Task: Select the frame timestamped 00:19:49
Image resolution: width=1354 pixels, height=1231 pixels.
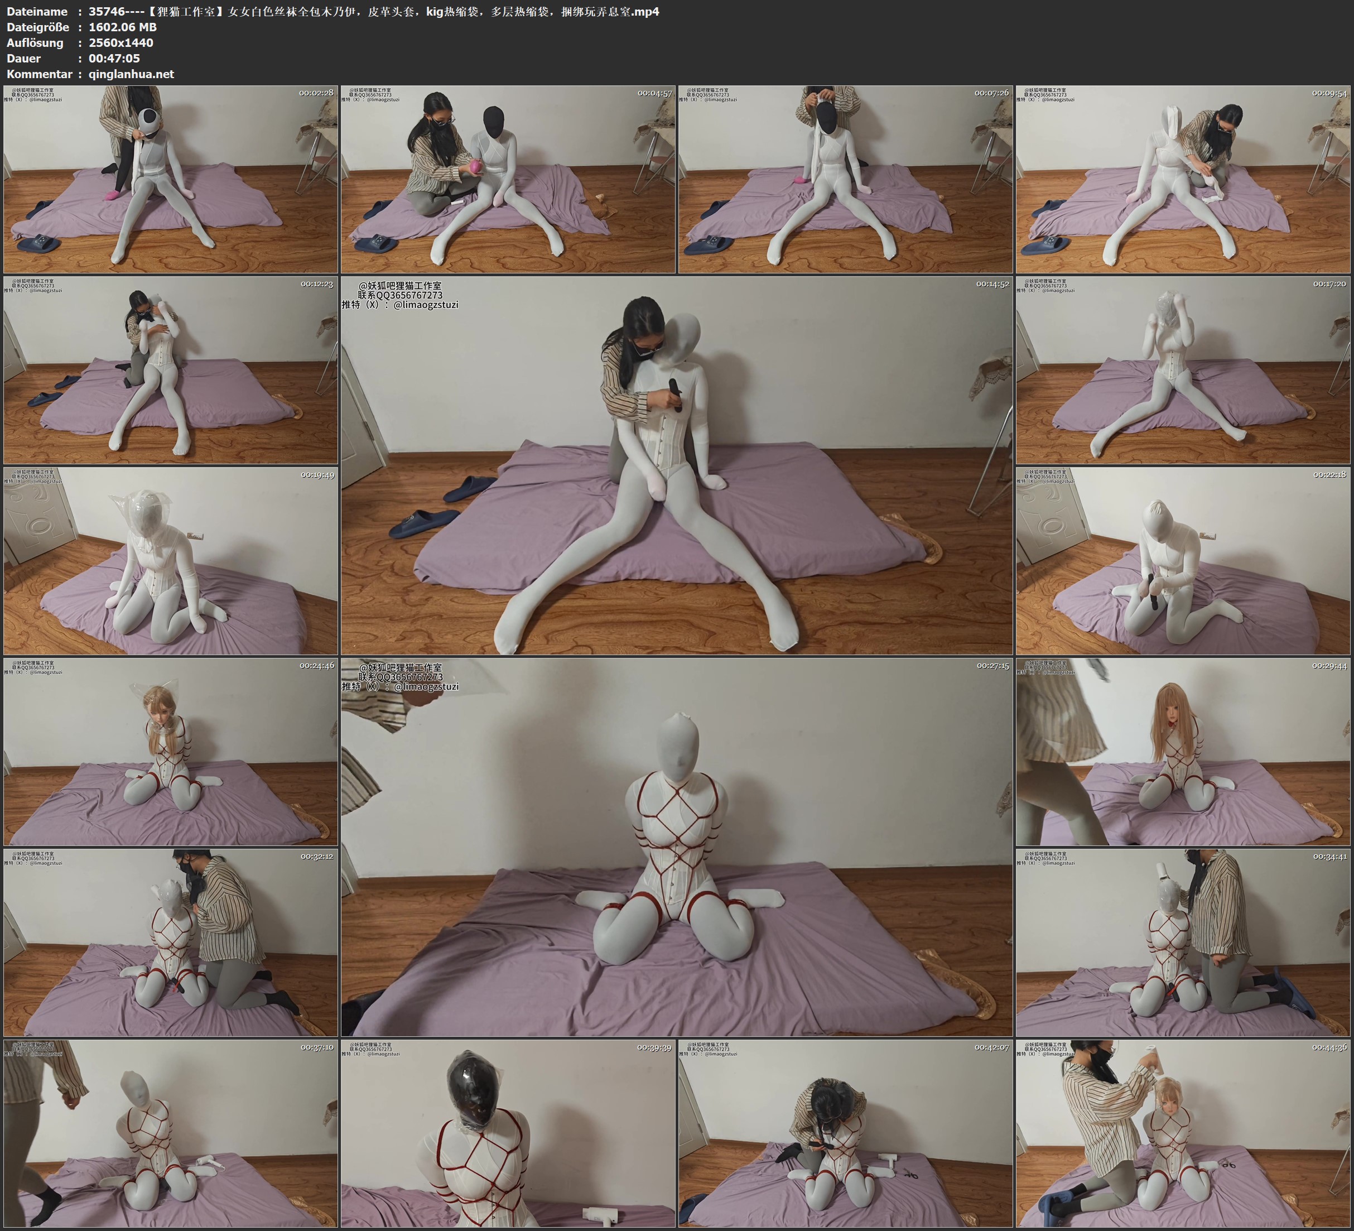Action: pos(171,560)
